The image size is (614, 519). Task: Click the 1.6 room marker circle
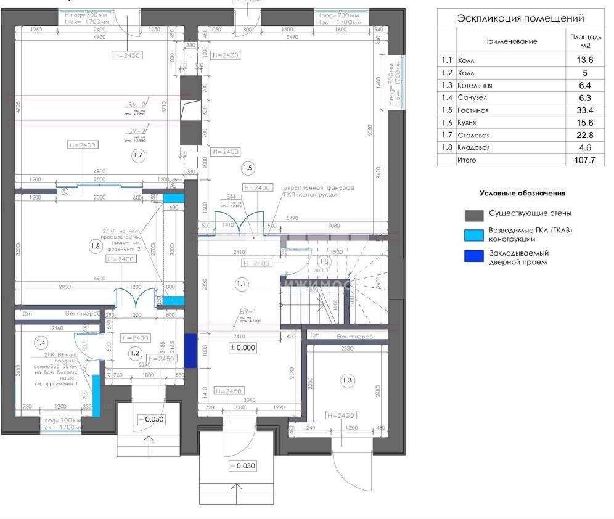[x=95, y=245]
